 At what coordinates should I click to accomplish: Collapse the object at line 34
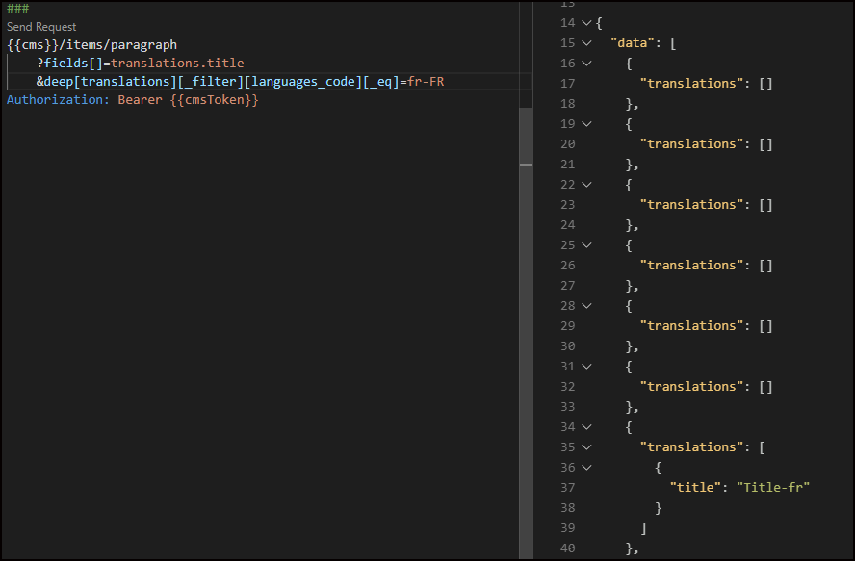pos(586,427)
